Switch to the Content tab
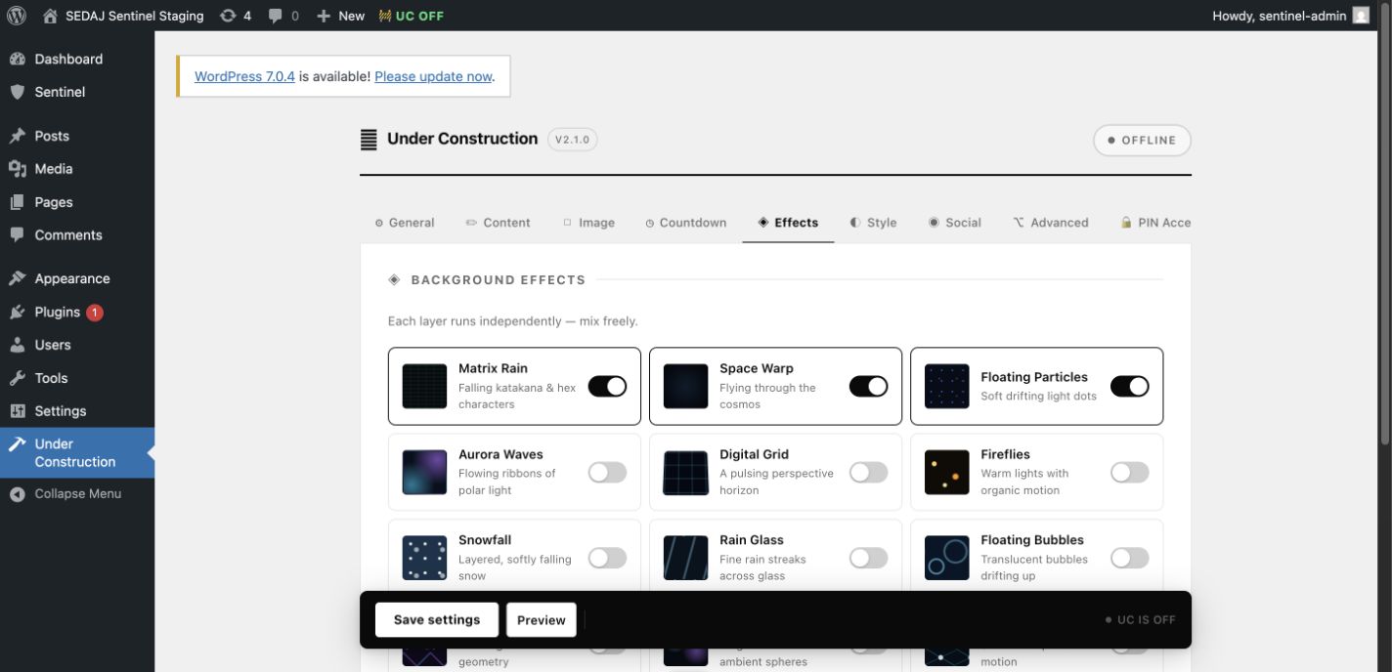The width and height of the screenshot is (1392, 672). [x=498, y=223]
